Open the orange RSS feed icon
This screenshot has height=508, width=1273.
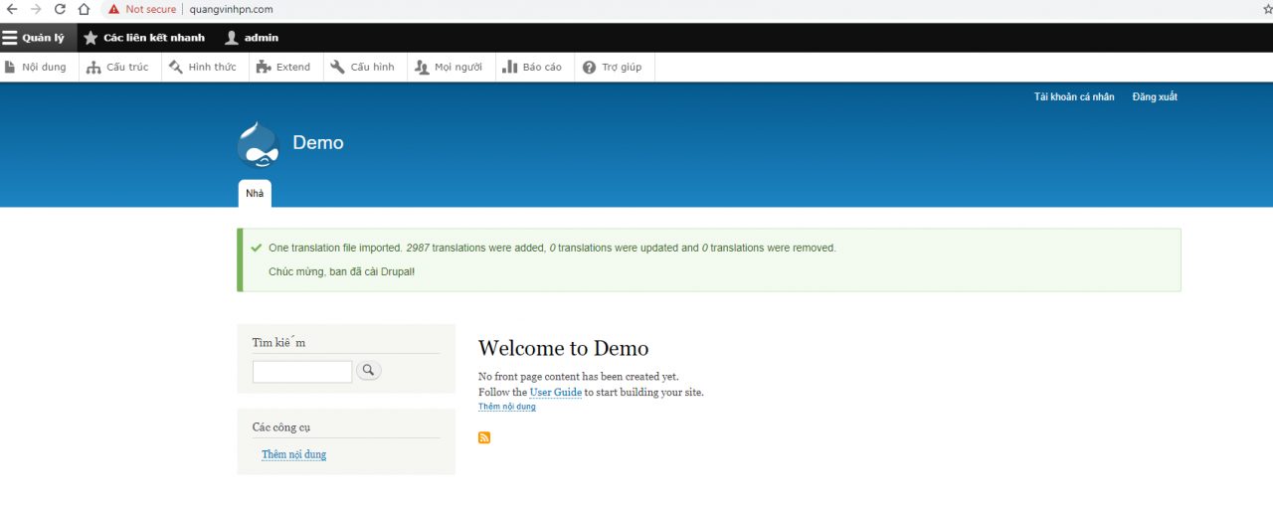(484, 437)
